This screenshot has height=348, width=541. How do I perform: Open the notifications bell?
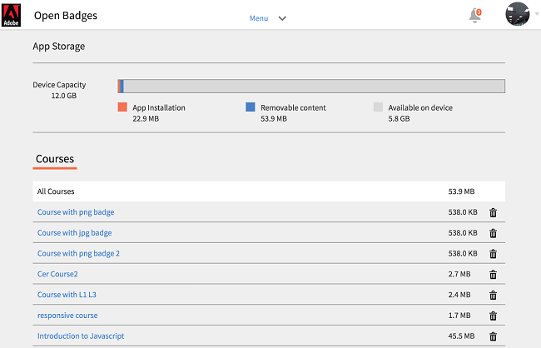(x=475, y=15)
